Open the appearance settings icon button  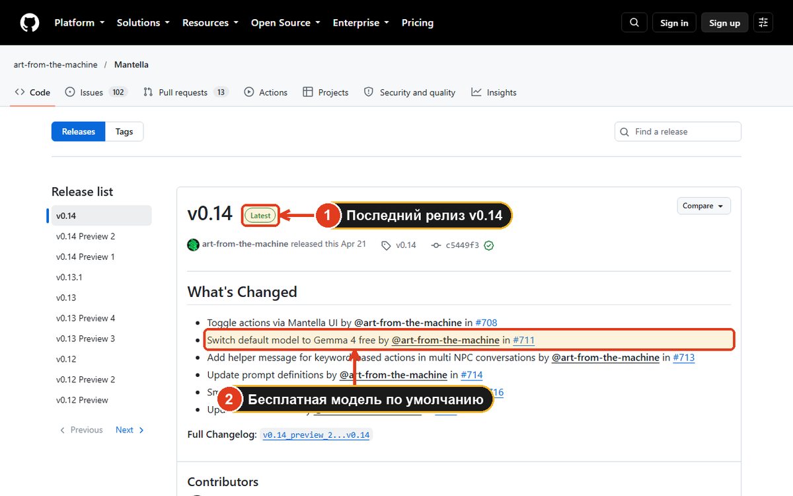click(x=763, y=22)
